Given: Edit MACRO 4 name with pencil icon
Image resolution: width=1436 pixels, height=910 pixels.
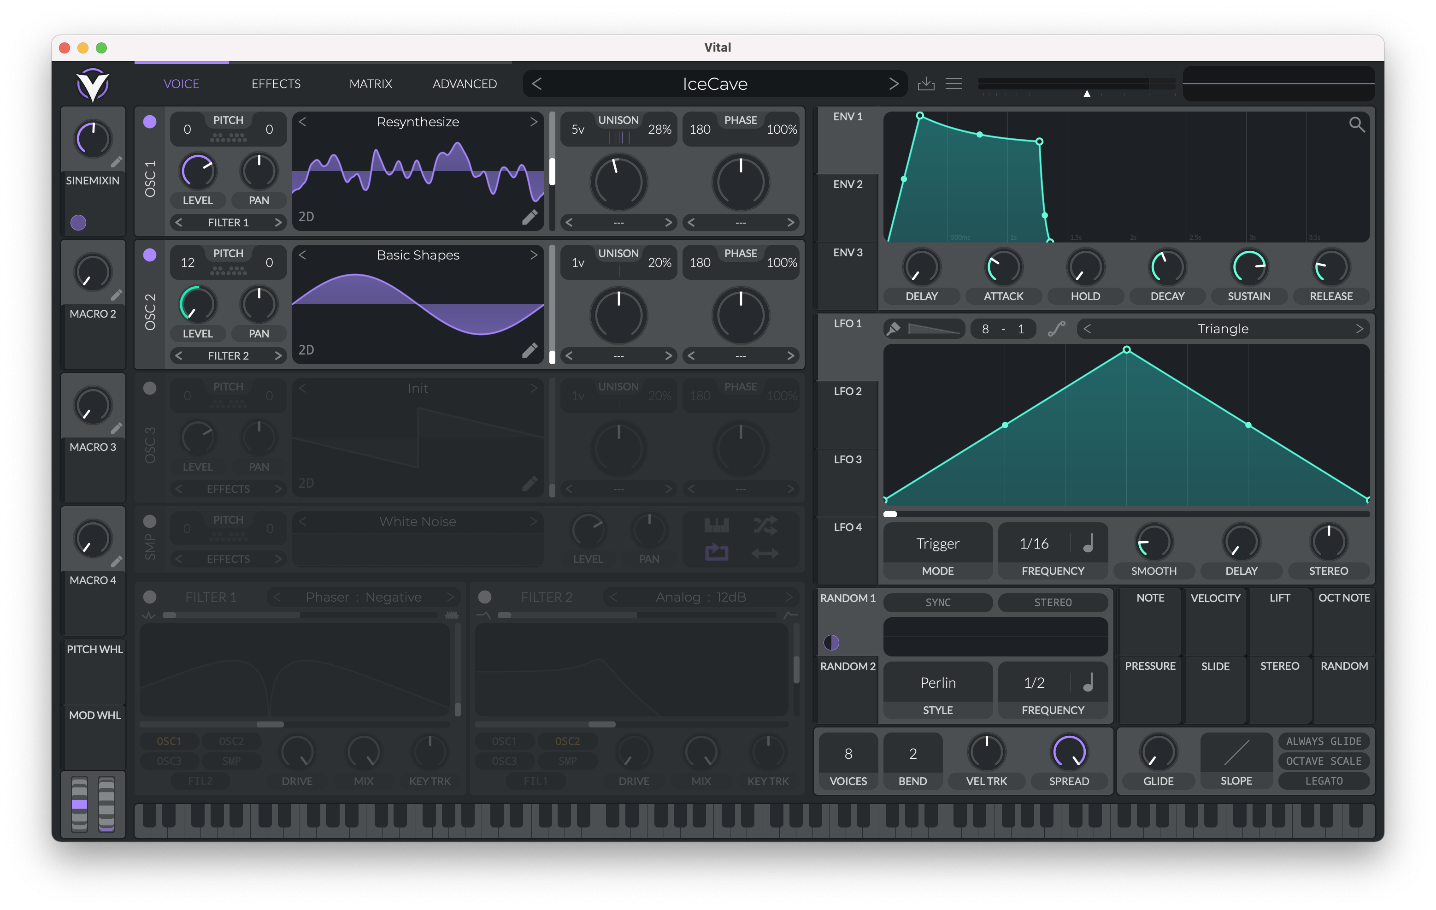Looking at the screenshot, I should (x=116, y=561).
